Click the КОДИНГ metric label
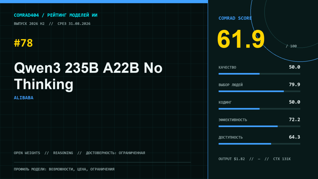 (x=225, y=102)
